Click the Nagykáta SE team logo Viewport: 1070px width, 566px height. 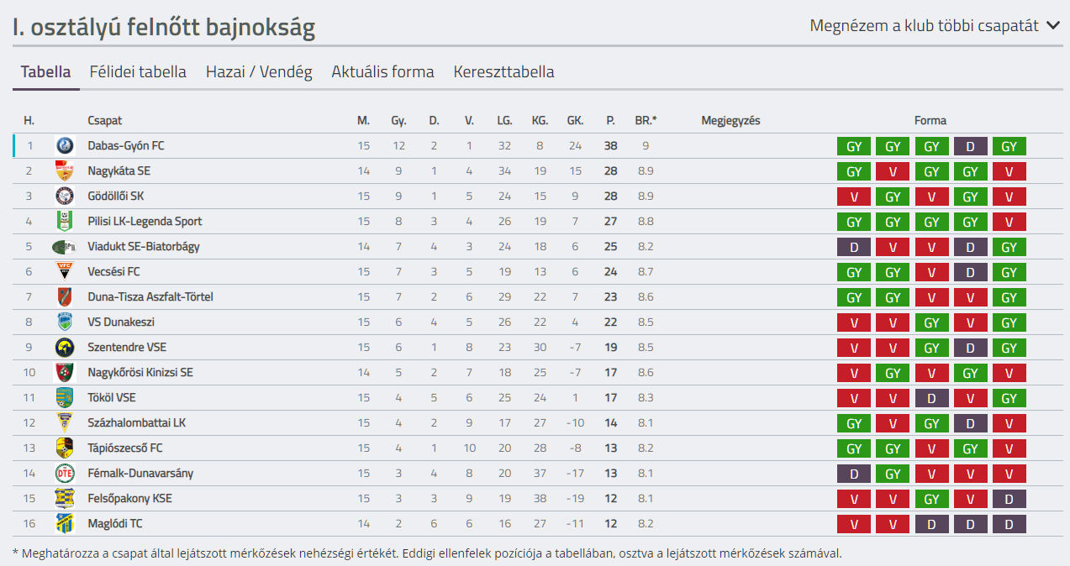pyautogui.click(x=65, y=170)
